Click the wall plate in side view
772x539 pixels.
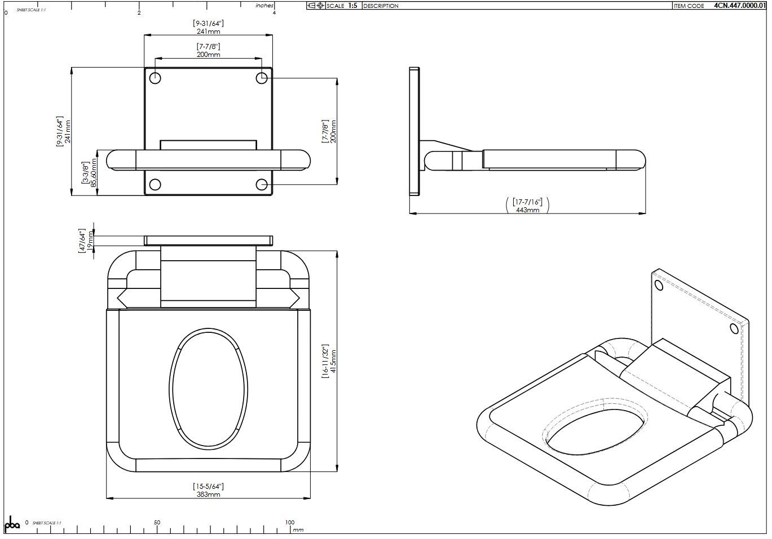pos(414,131)
